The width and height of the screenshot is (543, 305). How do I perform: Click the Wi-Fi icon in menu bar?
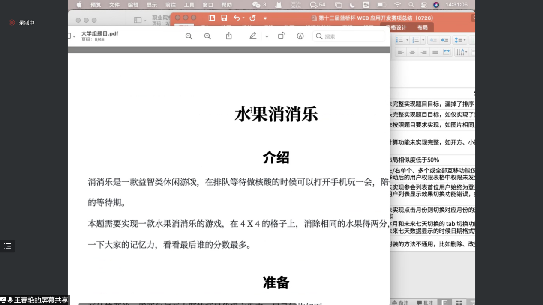click(x=398, y=5)
